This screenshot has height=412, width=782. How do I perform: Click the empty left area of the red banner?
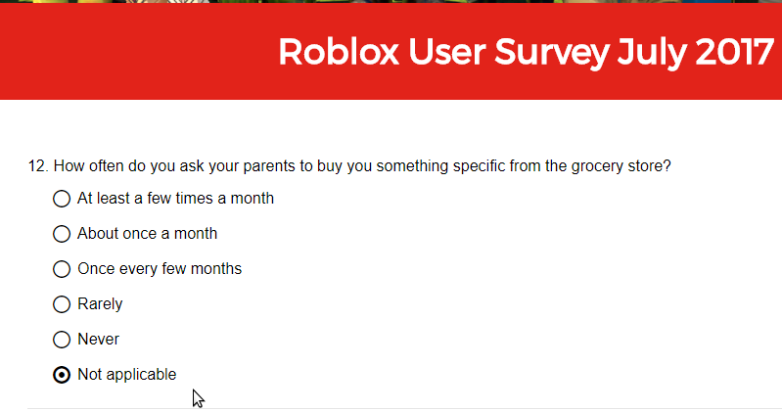tap(135, 52)
